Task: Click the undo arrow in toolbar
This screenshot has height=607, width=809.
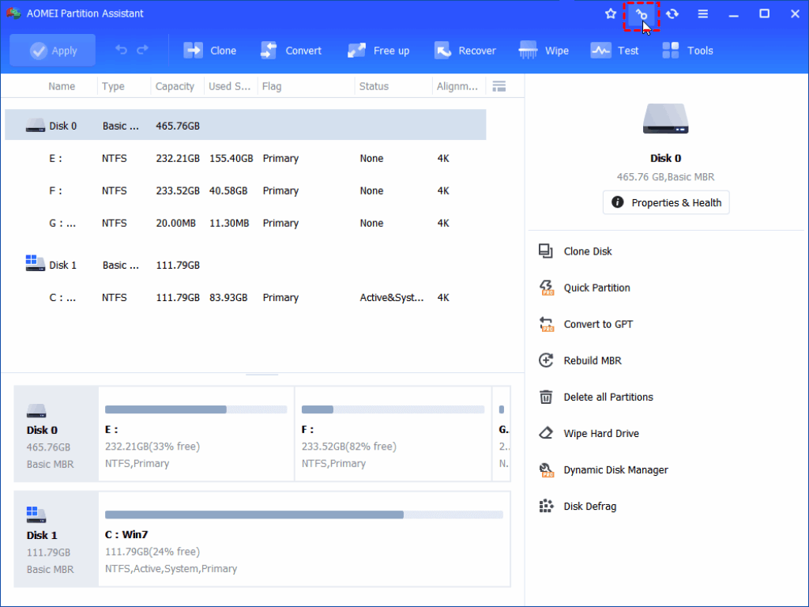Action: [x=121, y=51]
